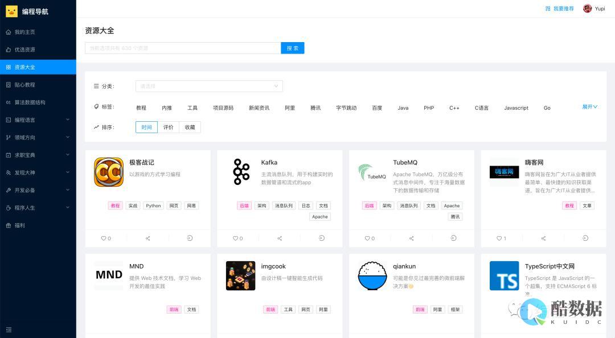The image size is (615, 338).
Task: Open 优选资源 in the sidebar
Action: tap(38, 50)
